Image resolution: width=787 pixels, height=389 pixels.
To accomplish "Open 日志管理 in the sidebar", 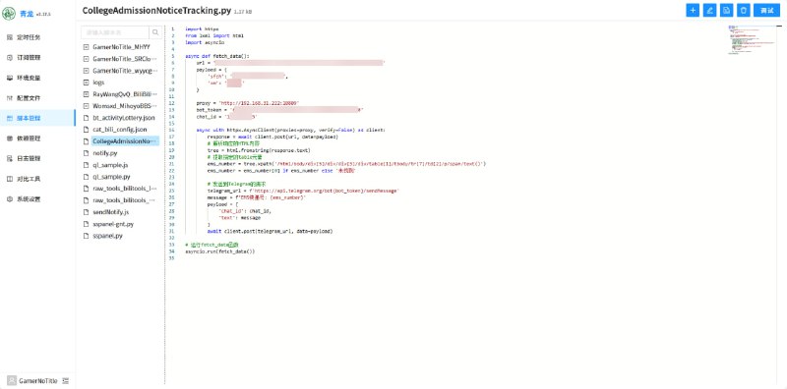I will (x=37, y=158).
